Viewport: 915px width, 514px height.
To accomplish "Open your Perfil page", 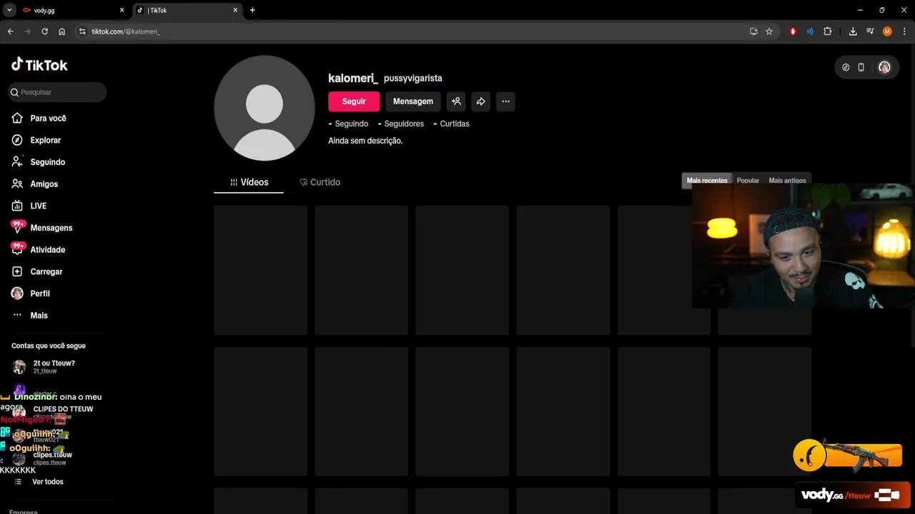I will click(40, 293).
